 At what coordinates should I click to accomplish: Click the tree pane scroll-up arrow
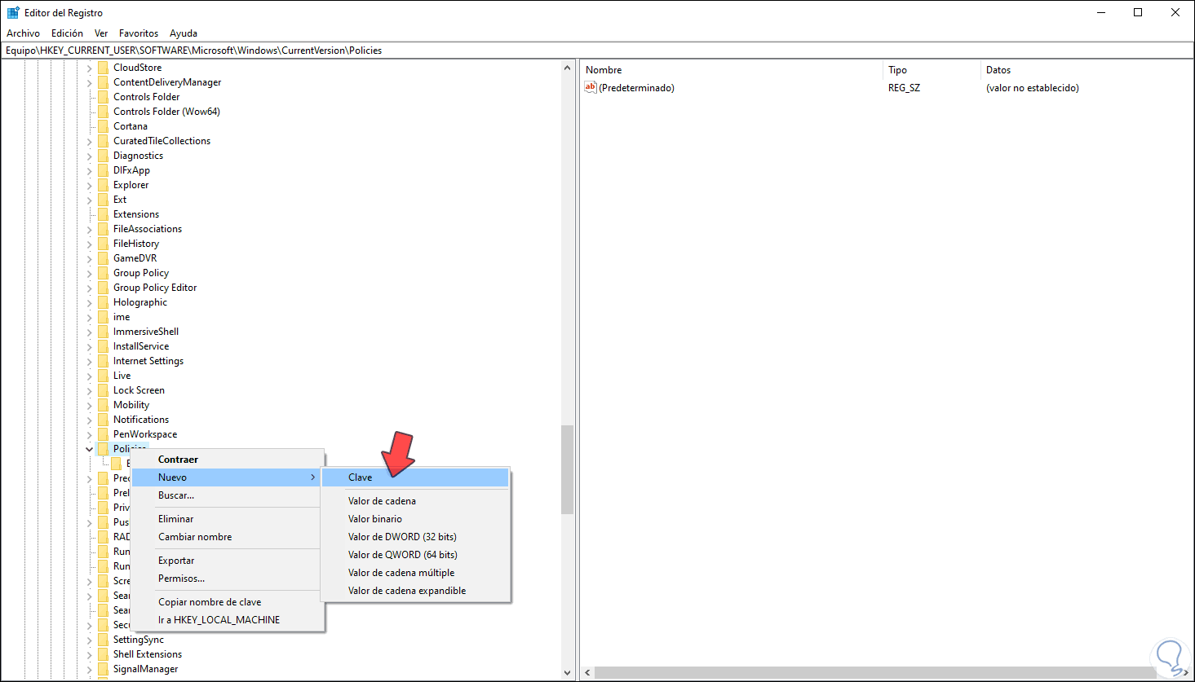pyautogui.click(x=567, y=68)
